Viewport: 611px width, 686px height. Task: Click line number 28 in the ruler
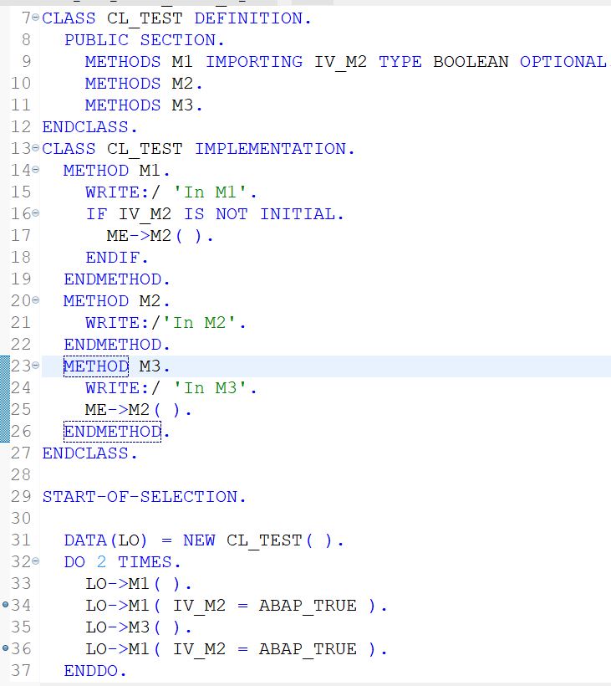21,474
